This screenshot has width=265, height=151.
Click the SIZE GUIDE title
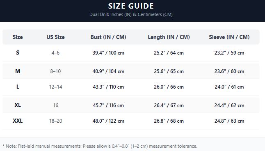131,6
